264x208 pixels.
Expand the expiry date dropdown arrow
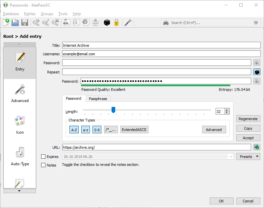point(231,157)
